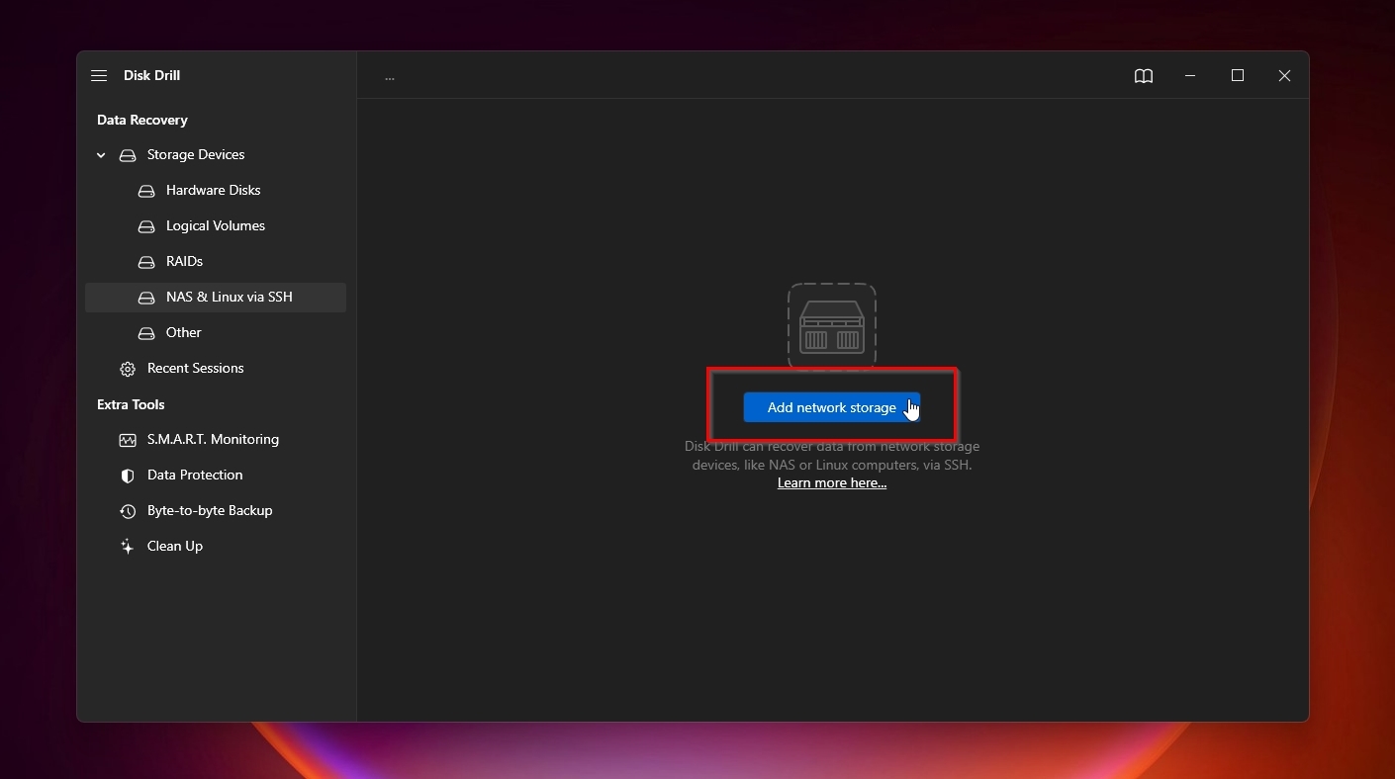Open Byte-to-byte Backup tool
1395x779 pixels.
point(210,511)
